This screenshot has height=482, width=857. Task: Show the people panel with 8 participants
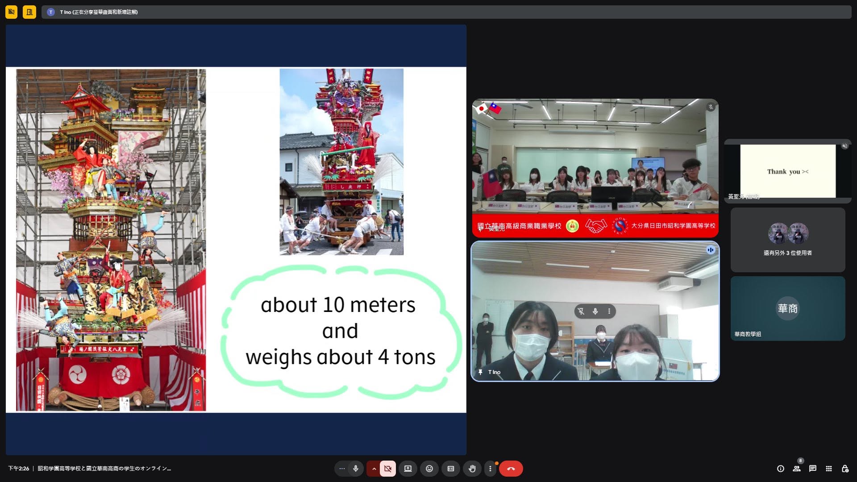[797, 469]
